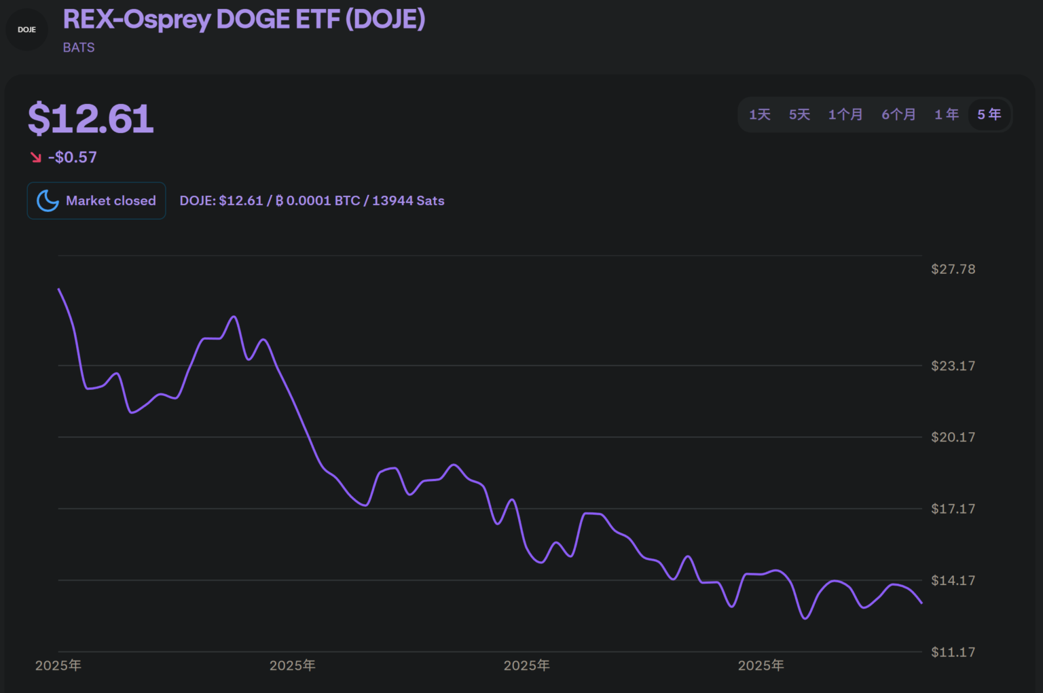Click the currently selected 5年 range
Image resolution: width=1043 pixels, height=693 pixels.
(989, 114)
